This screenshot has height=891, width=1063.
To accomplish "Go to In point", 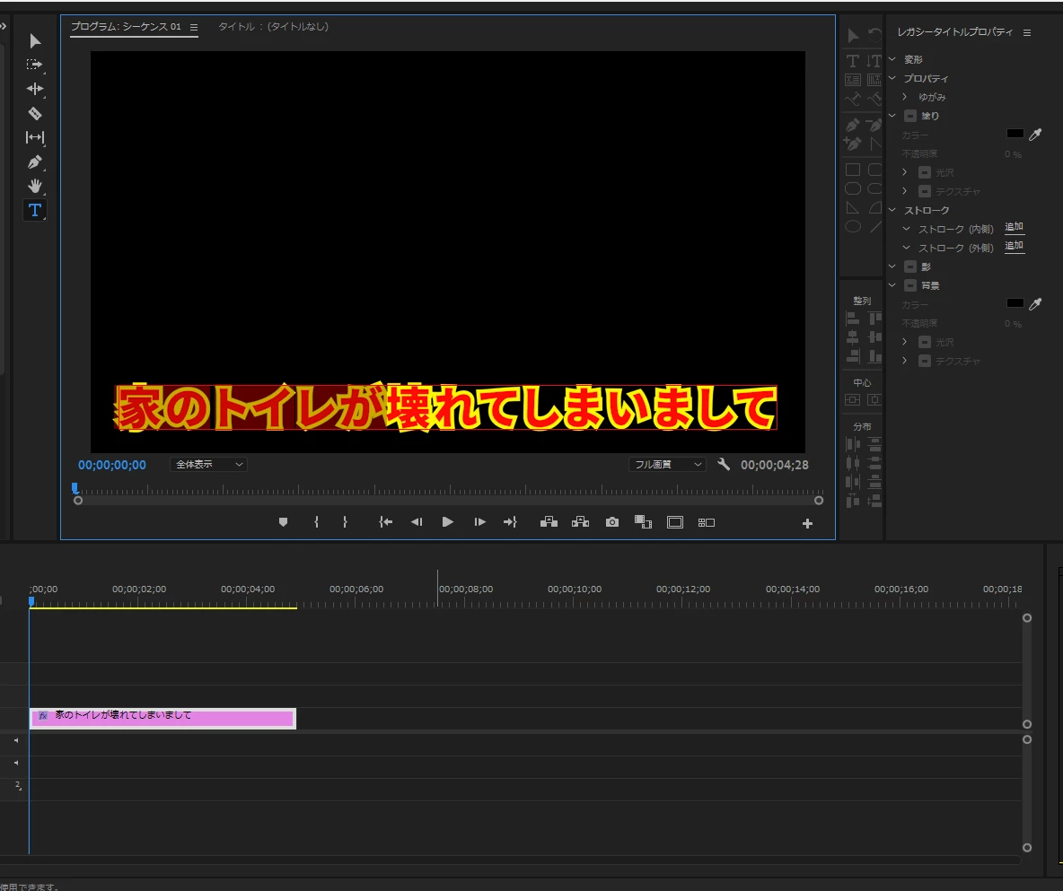I will (386, 522).
